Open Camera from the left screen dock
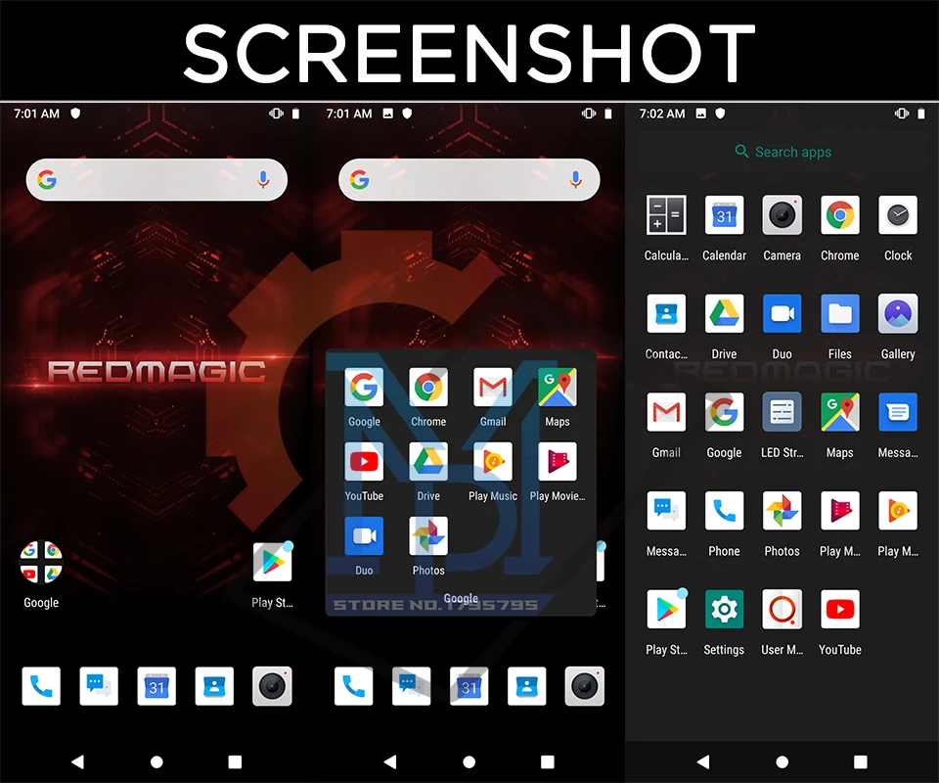This screenshot has width=939, height=783. (x=273, y=686)
